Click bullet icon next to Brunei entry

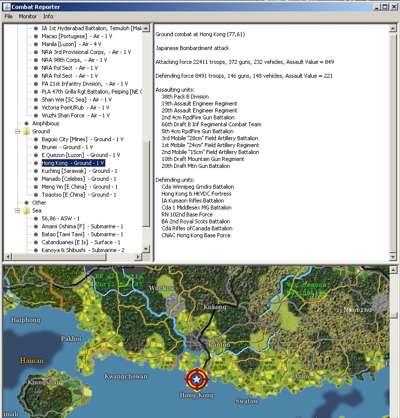(36, 147)
